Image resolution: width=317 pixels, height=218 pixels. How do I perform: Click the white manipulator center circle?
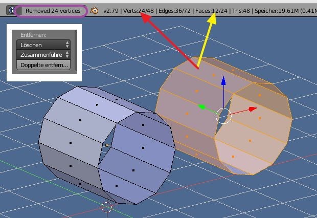tap(223, 116)
